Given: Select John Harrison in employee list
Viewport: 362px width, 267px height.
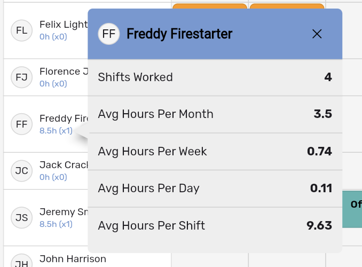Looking at the screenshot, I should click(73, 259).
